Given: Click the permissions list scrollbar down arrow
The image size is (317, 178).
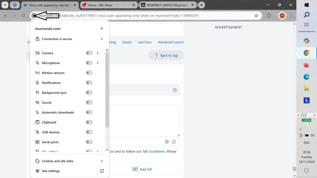Looking at the screenshot, I should click(107, 150).
